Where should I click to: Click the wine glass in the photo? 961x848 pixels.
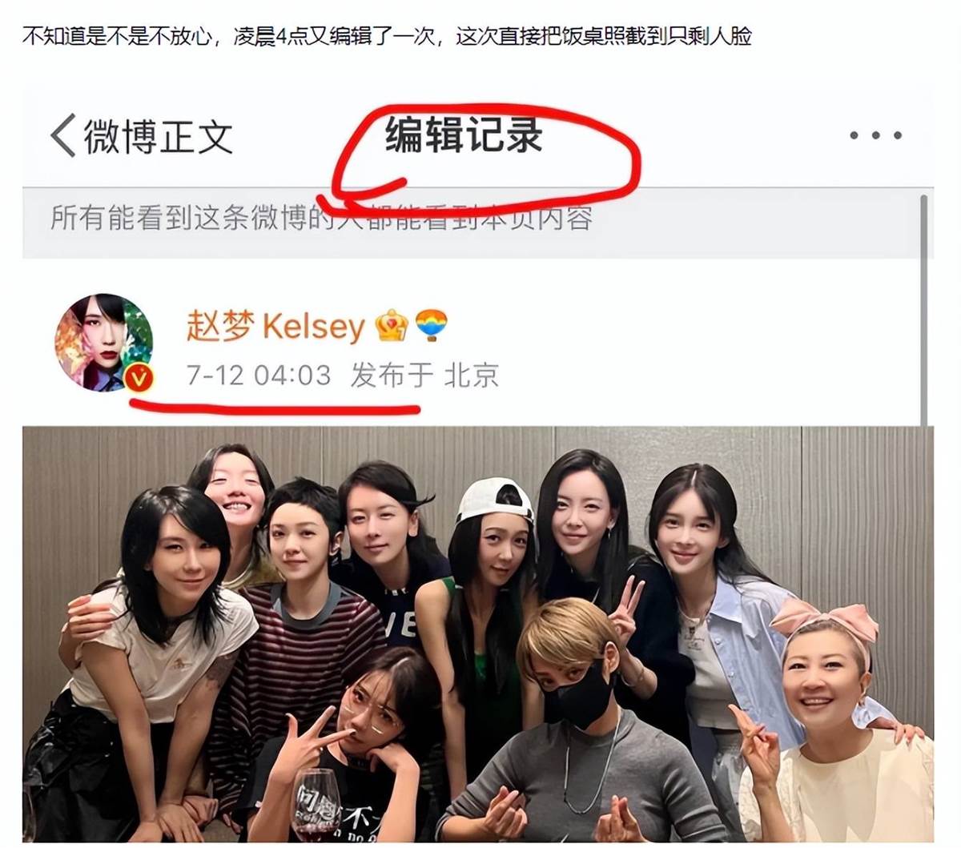click(316, 803)
